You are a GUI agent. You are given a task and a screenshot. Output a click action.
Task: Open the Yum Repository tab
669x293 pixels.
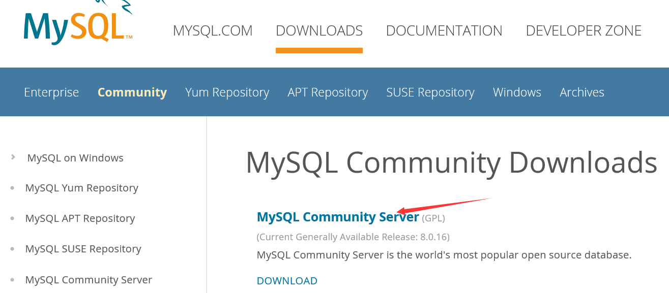pyautogui.click(x=227, y=92)
